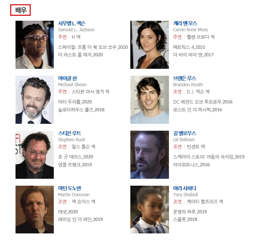Open the 스티븐 루트 name link
Viewport: 262px width, 241px height.
(x=70, y=133)
